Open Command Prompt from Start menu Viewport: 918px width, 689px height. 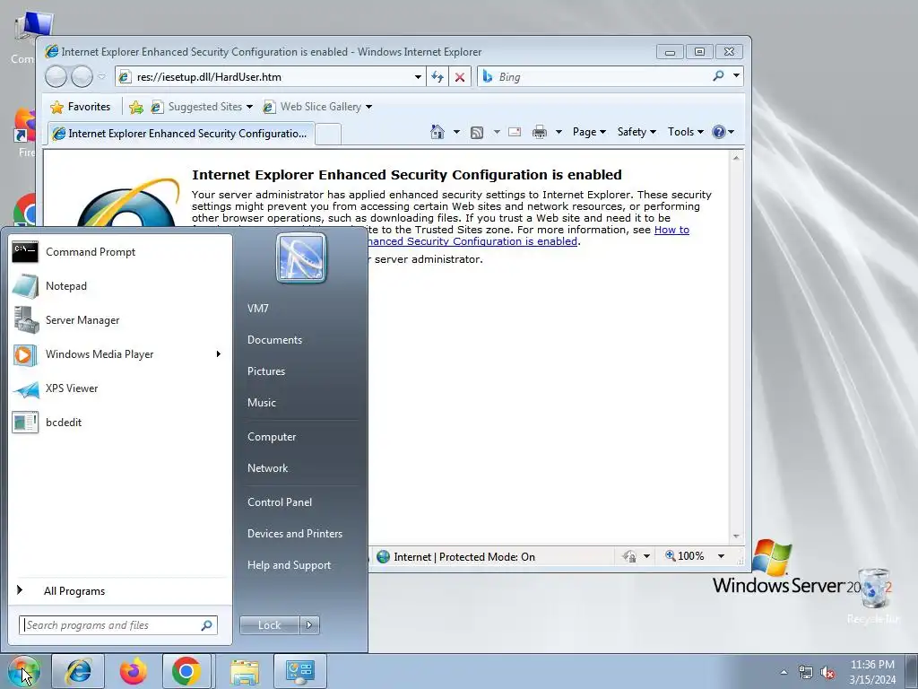click(120, 252)
